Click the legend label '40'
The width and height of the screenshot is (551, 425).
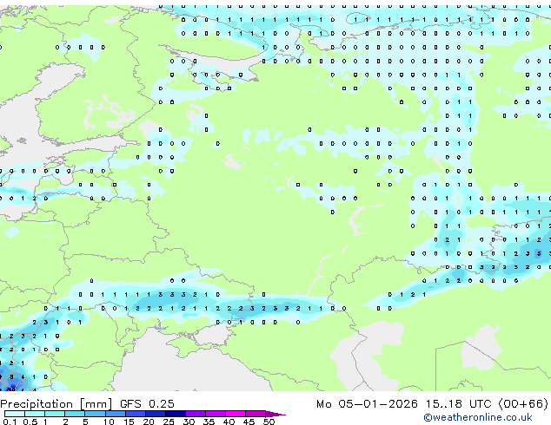click(x=229, y=422)
